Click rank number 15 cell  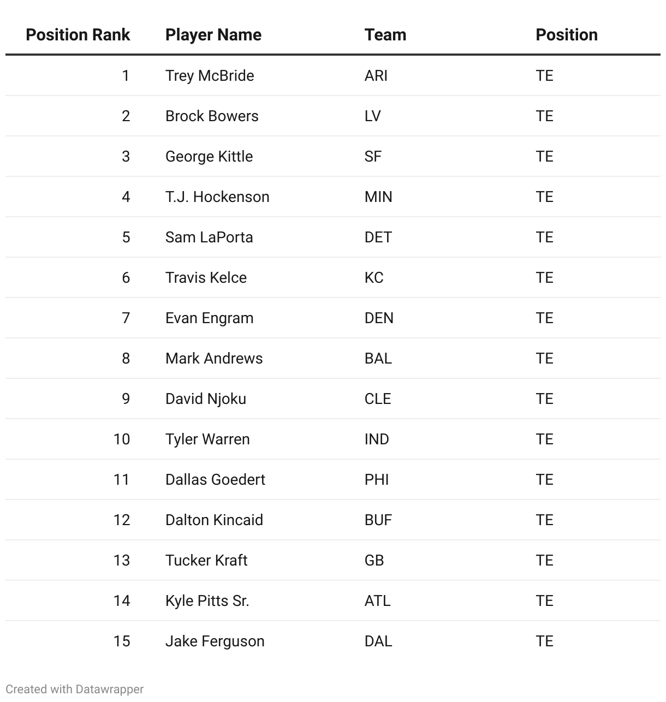[x=122, y=641]
